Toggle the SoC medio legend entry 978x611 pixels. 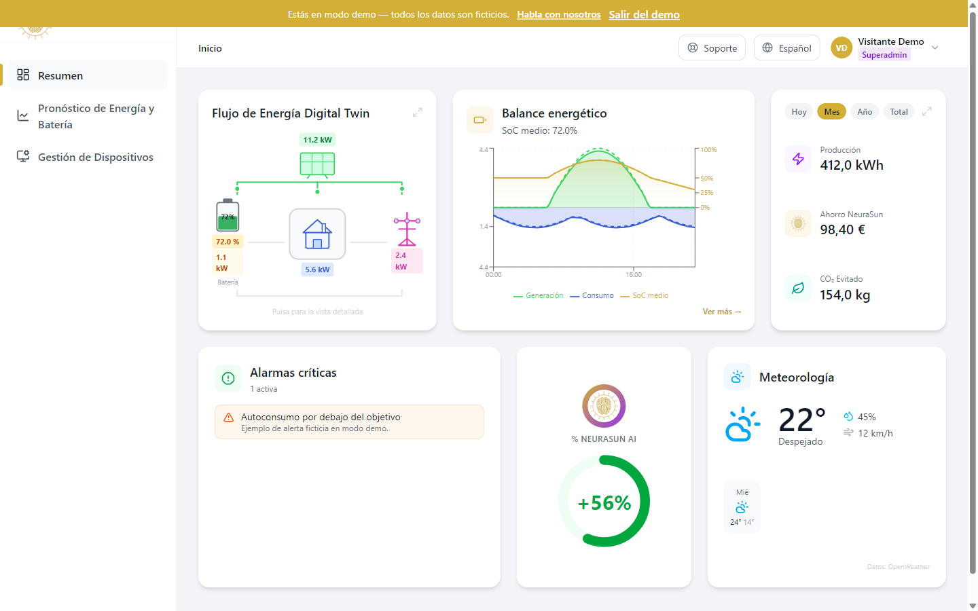pos(645,296)
